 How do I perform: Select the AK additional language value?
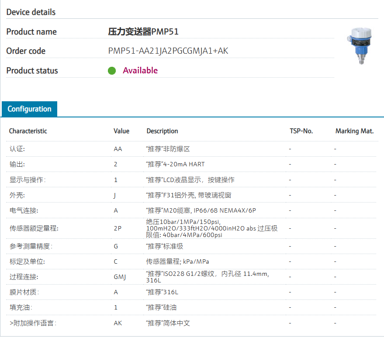[118, 323]
